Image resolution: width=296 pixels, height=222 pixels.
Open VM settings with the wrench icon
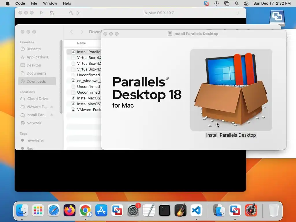tap(71, 13)
